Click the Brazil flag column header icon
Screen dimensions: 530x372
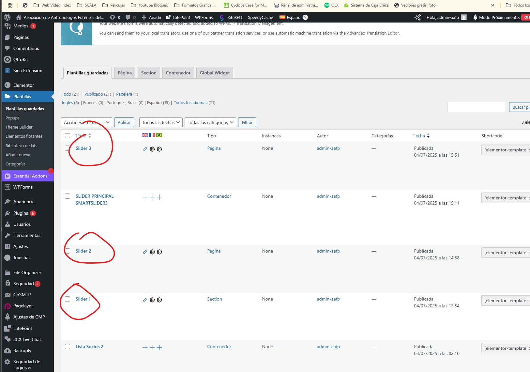(159, 135)
